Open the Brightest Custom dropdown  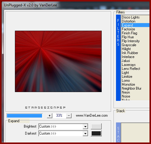63,126
